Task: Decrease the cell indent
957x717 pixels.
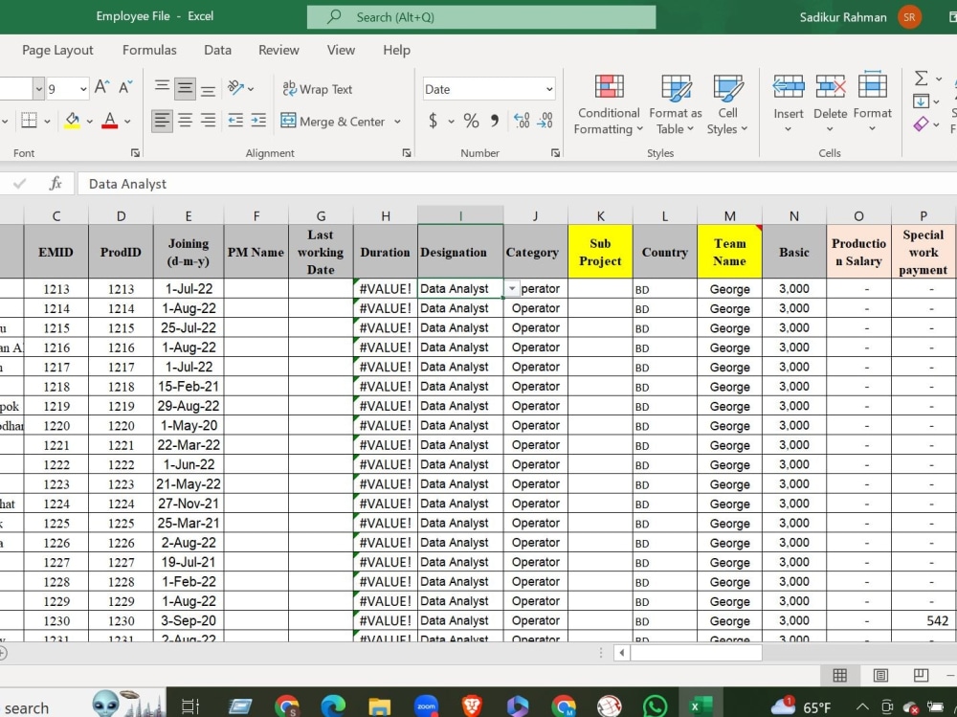Action: (235, 121)
